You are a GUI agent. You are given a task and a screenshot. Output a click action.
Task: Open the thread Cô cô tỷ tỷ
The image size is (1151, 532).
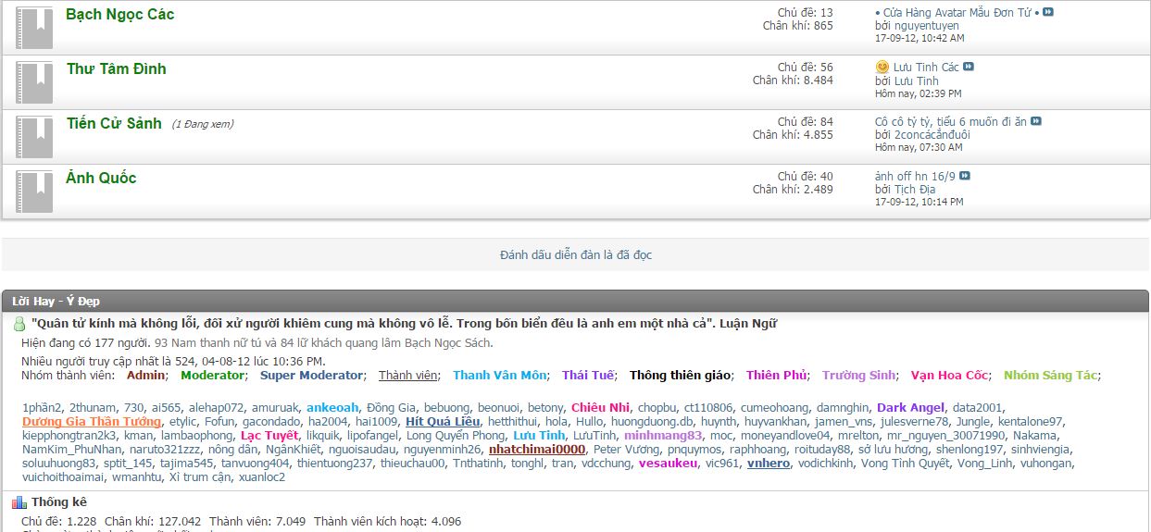(950, 121)
